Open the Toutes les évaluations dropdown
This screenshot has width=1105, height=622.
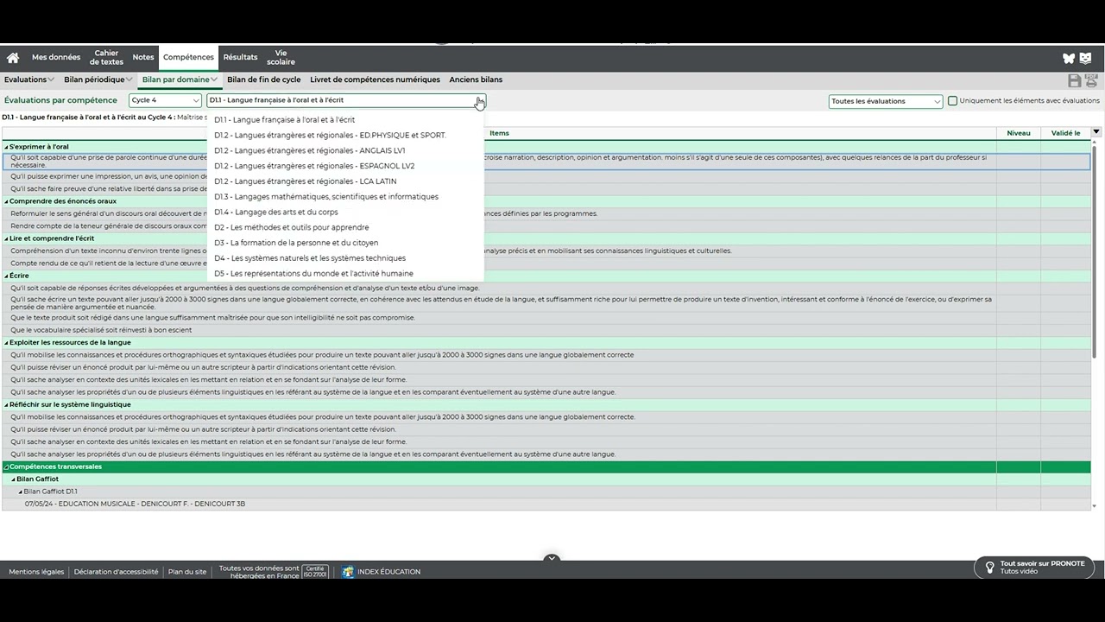[886, 101]
